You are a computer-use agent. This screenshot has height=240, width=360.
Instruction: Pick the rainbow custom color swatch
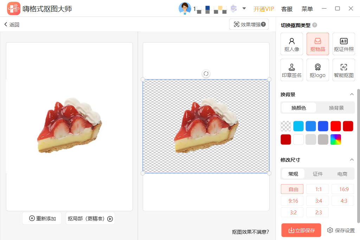tap(335, 139)
